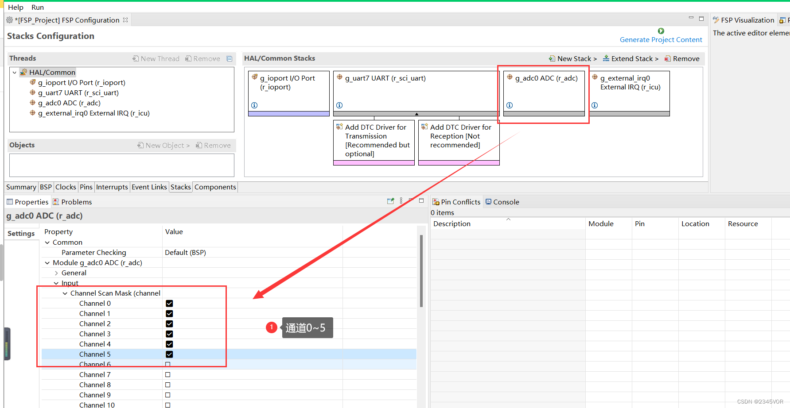Open the Problems view tab

pyautogui.click(x=72, y=202)
